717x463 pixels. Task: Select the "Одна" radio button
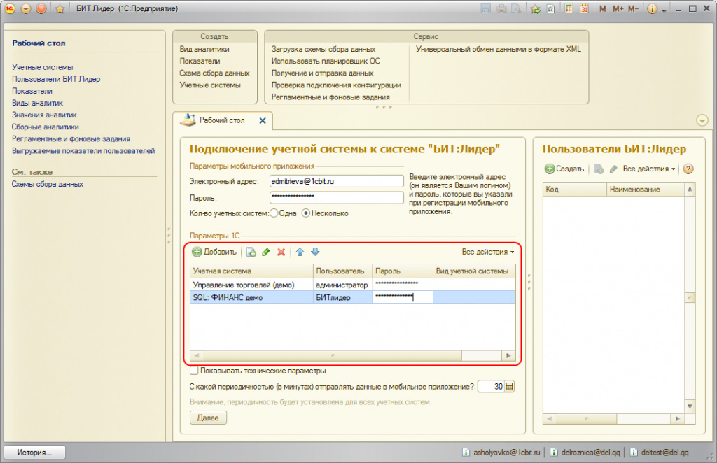[x=274, y=213]
